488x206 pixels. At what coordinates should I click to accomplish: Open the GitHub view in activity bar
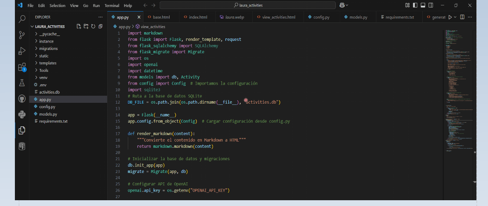pyautogui.click(x=22, y=99)
